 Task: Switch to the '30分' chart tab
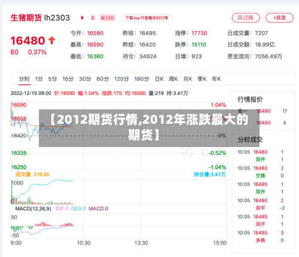85,79
